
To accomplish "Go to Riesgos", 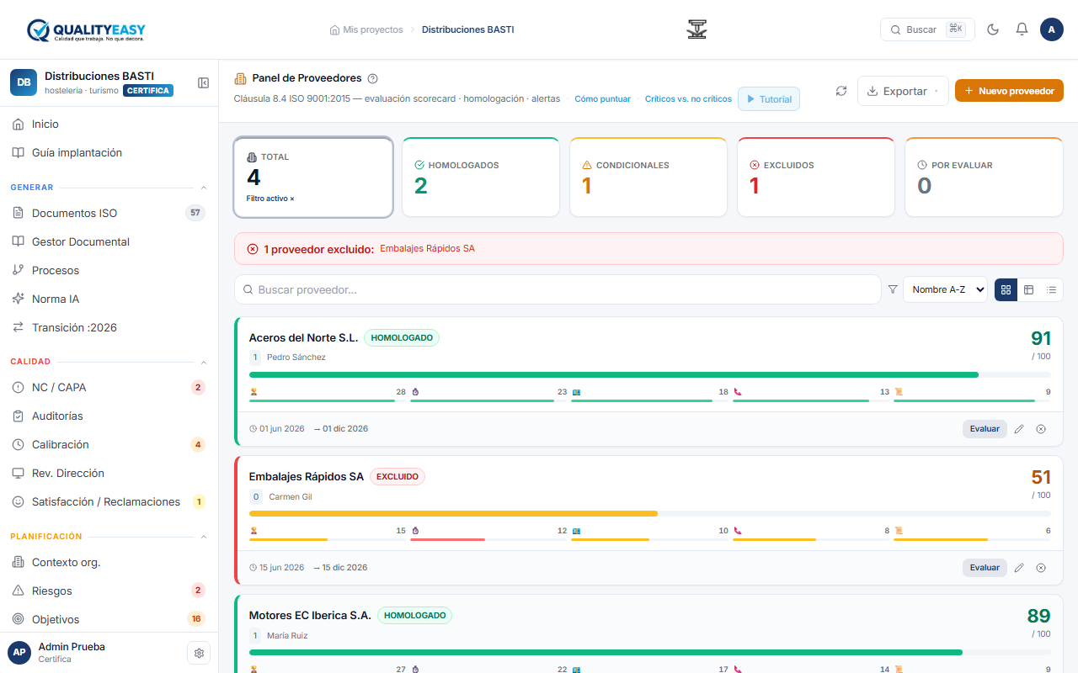I will coord(109,591).
